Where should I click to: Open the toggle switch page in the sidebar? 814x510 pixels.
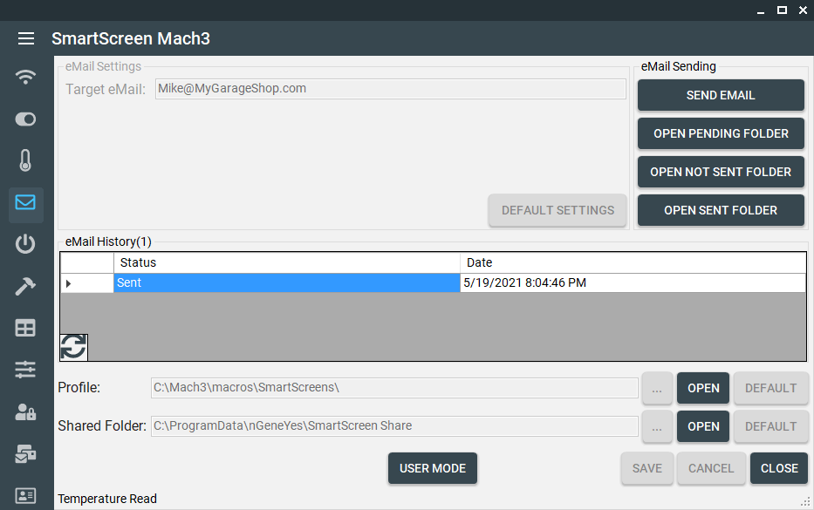(26, 119)
